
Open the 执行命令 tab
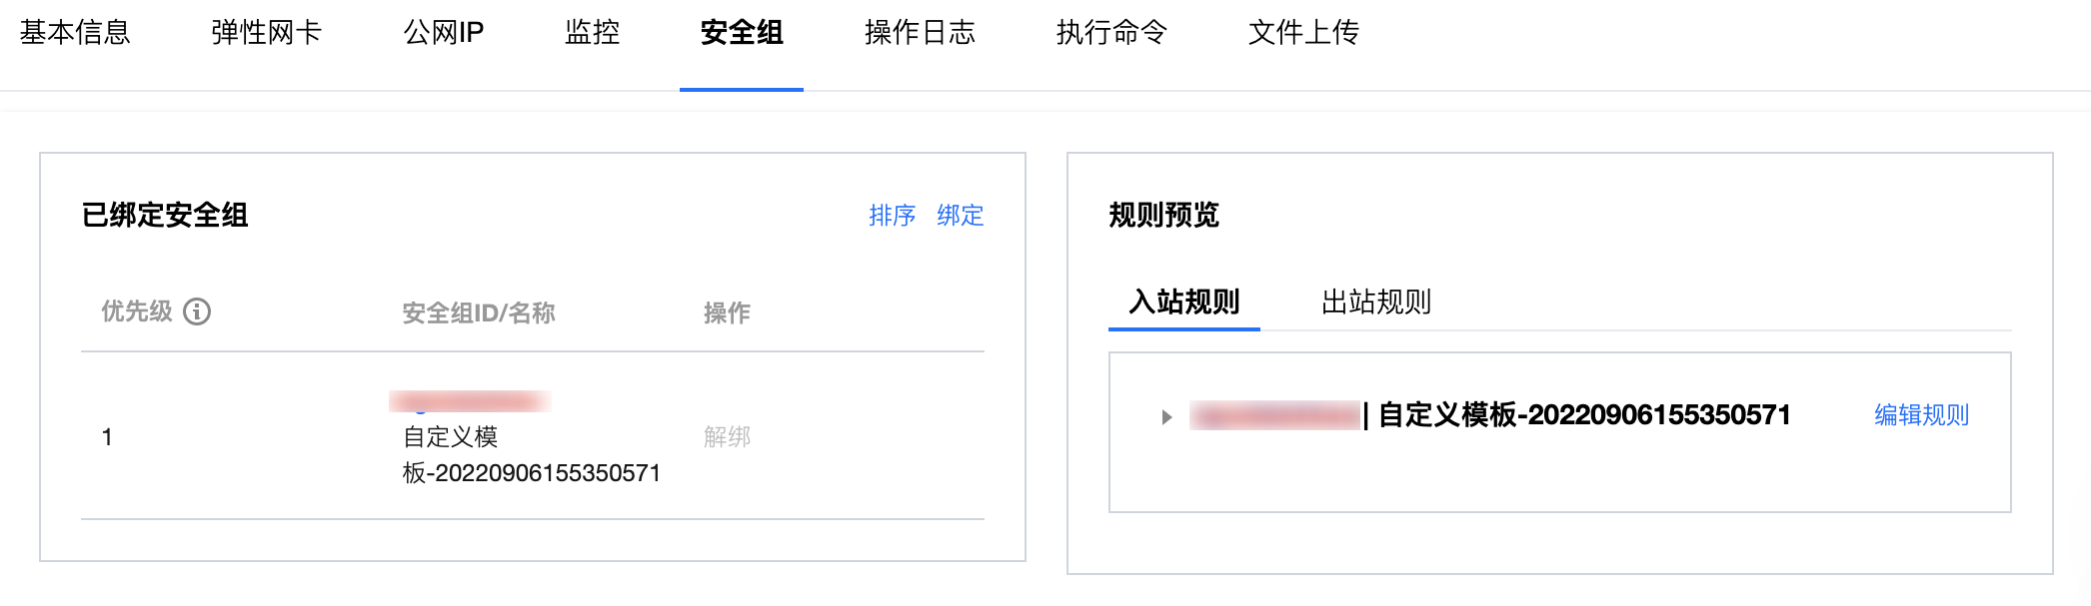(1111, 33)
